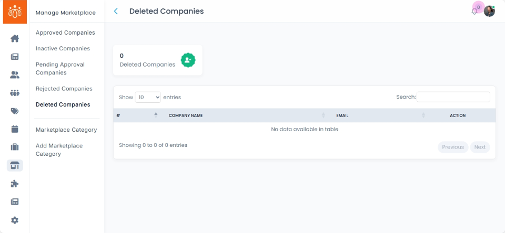
Task: Click the home icon in sidebar
Action: (x=15, y=38)
